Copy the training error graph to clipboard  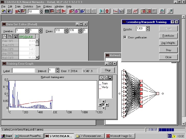[x=106, y=78]
